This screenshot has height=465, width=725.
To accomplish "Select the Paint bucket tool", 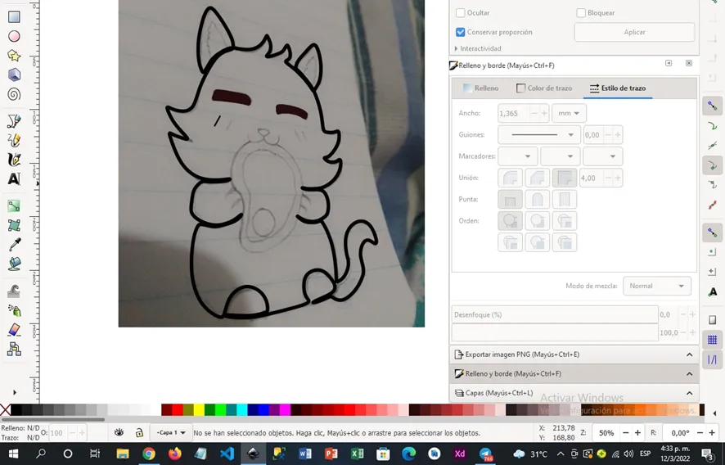I will point(14,264).
